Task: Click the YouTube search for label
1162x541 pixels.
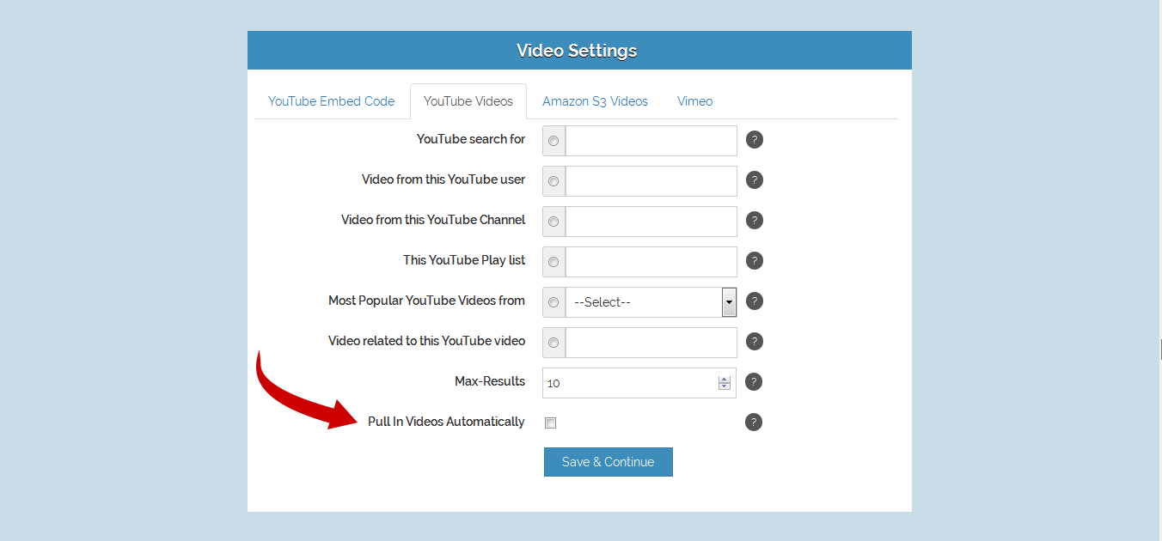Action: [471, 139]
